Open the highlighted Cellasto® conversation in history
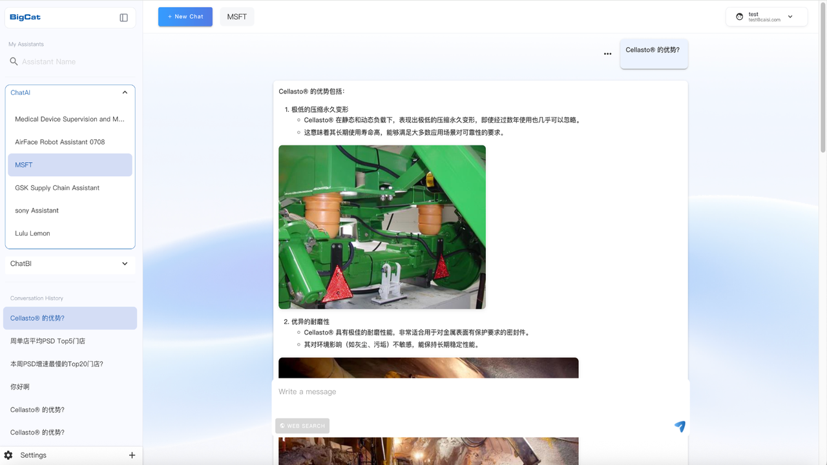 pyautogui.click(x=70, y=318)
